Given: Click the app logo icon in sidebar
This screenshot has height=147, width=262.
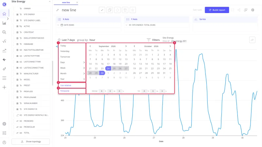Looking at the screenshot, I should coord(4,4).
